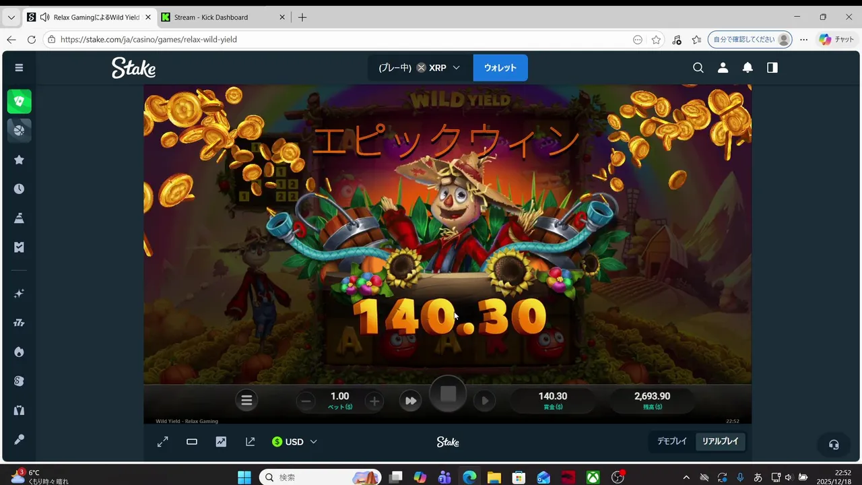The height and width of the screenshot is (485, 862).
Task: Enter fullscreen with expand arrows icon
Action: click(163, 442)
